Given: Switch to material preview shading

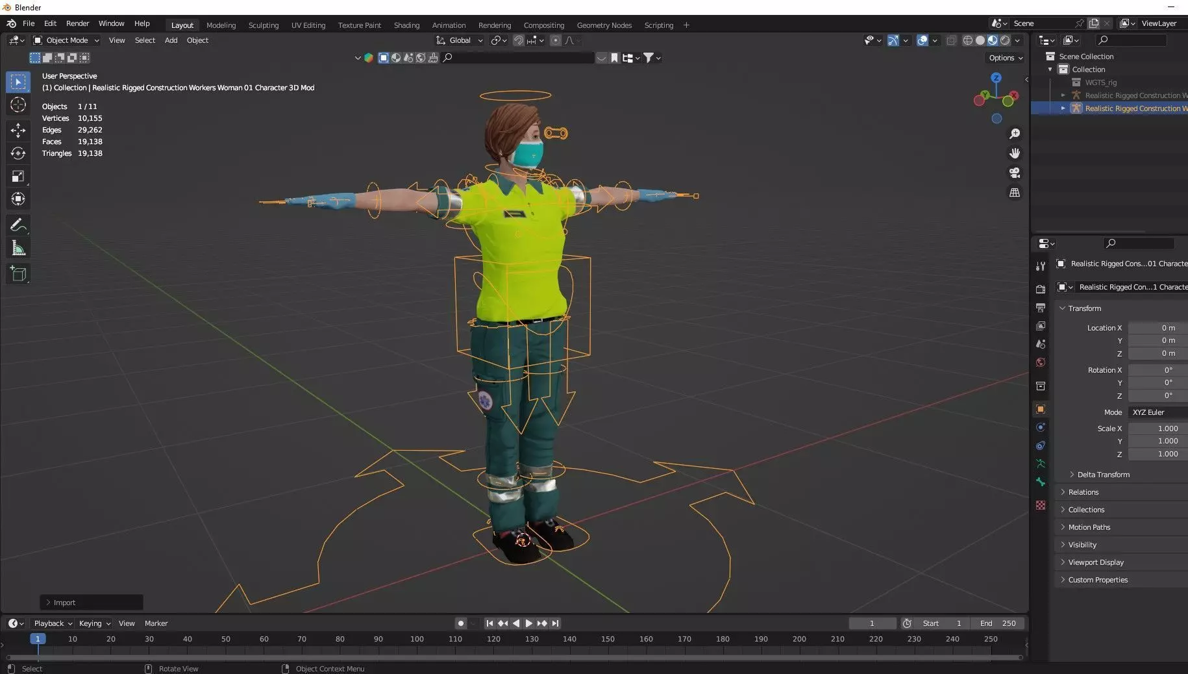Looking at the screenshot, I should [x=993, y=40].
